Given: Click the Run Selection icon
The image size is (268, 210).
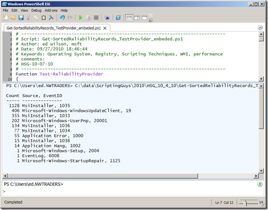Looking at the screenshot, I should (88, 18).
